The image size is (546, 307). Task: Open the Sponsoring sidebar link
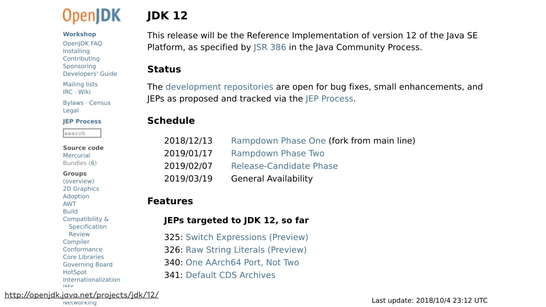(79, 66)
